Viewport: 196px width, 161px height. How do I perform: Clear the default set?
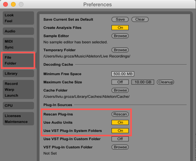(x=140, y=19)
